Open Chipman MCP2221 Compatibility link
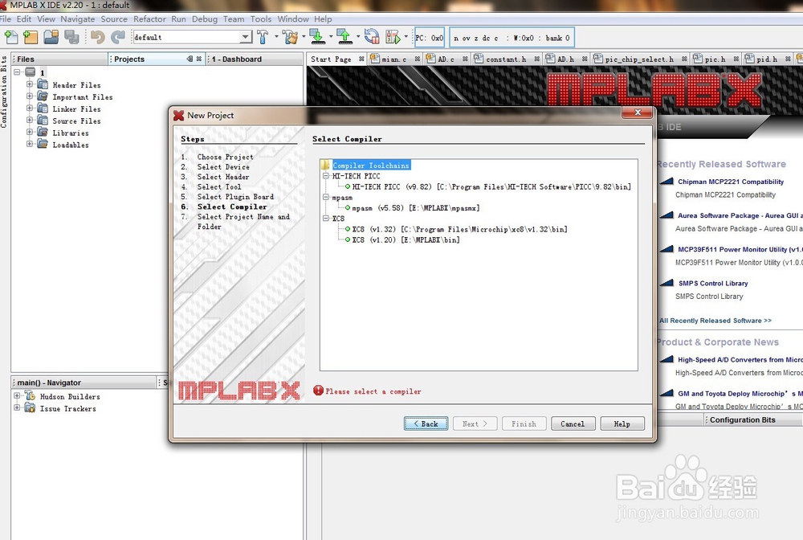Viewport: 803px width, 540px height. click(x=730, y=182)
